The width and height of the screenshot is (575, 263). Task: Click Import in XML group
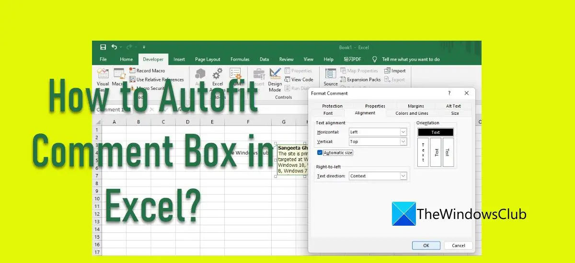[x=395, y=71]
